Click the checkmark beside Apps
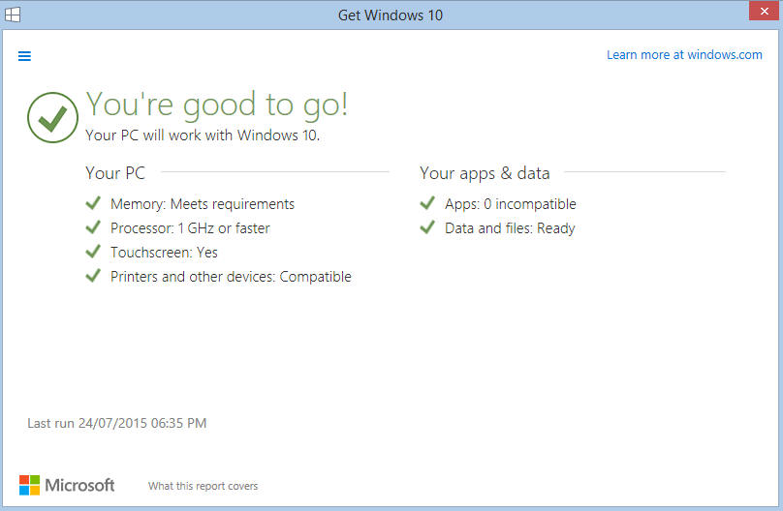The image size is (783, 511). tap(427, 203)
